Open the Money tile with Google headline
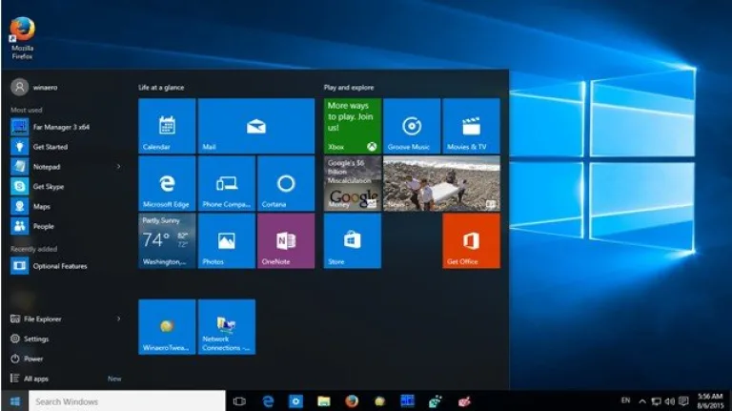Image resolution: width=732 pixels, height=411 pixels. pyautogui.click(x=353, y=183)
